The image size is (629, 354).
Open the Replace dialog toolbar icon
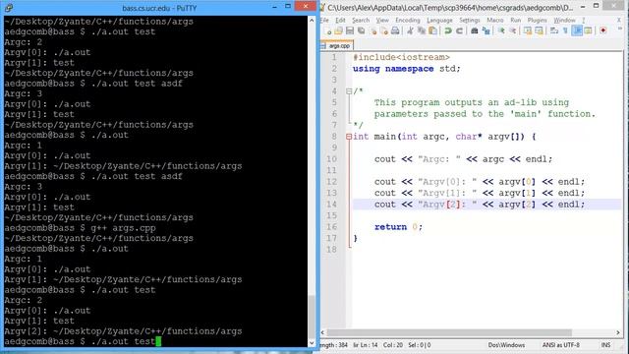pos(486,30)
